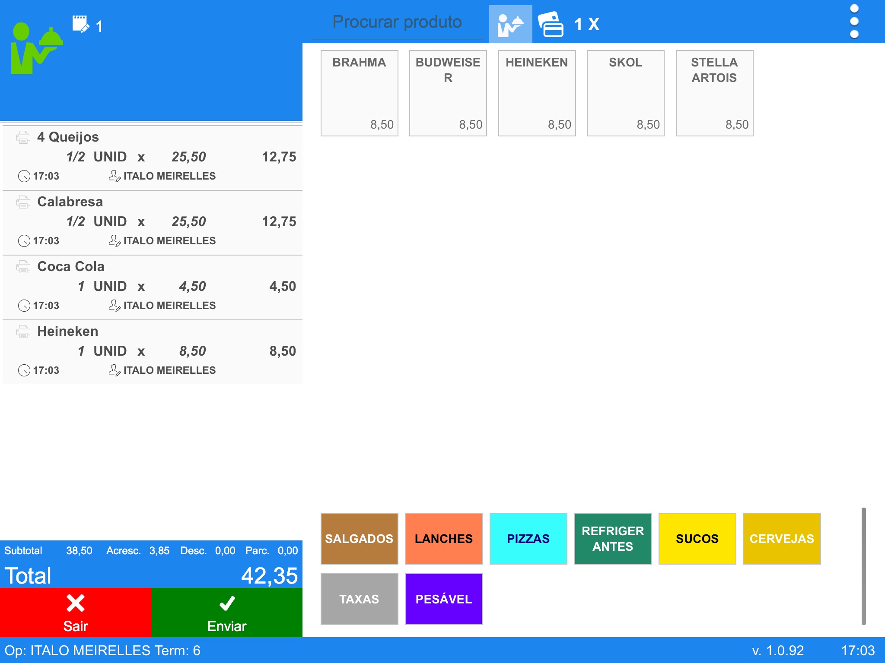Screen dimensions: 885x663
Task: Switch to PIZZAS category
Action: pyautogui.click(x=528, y=539)
